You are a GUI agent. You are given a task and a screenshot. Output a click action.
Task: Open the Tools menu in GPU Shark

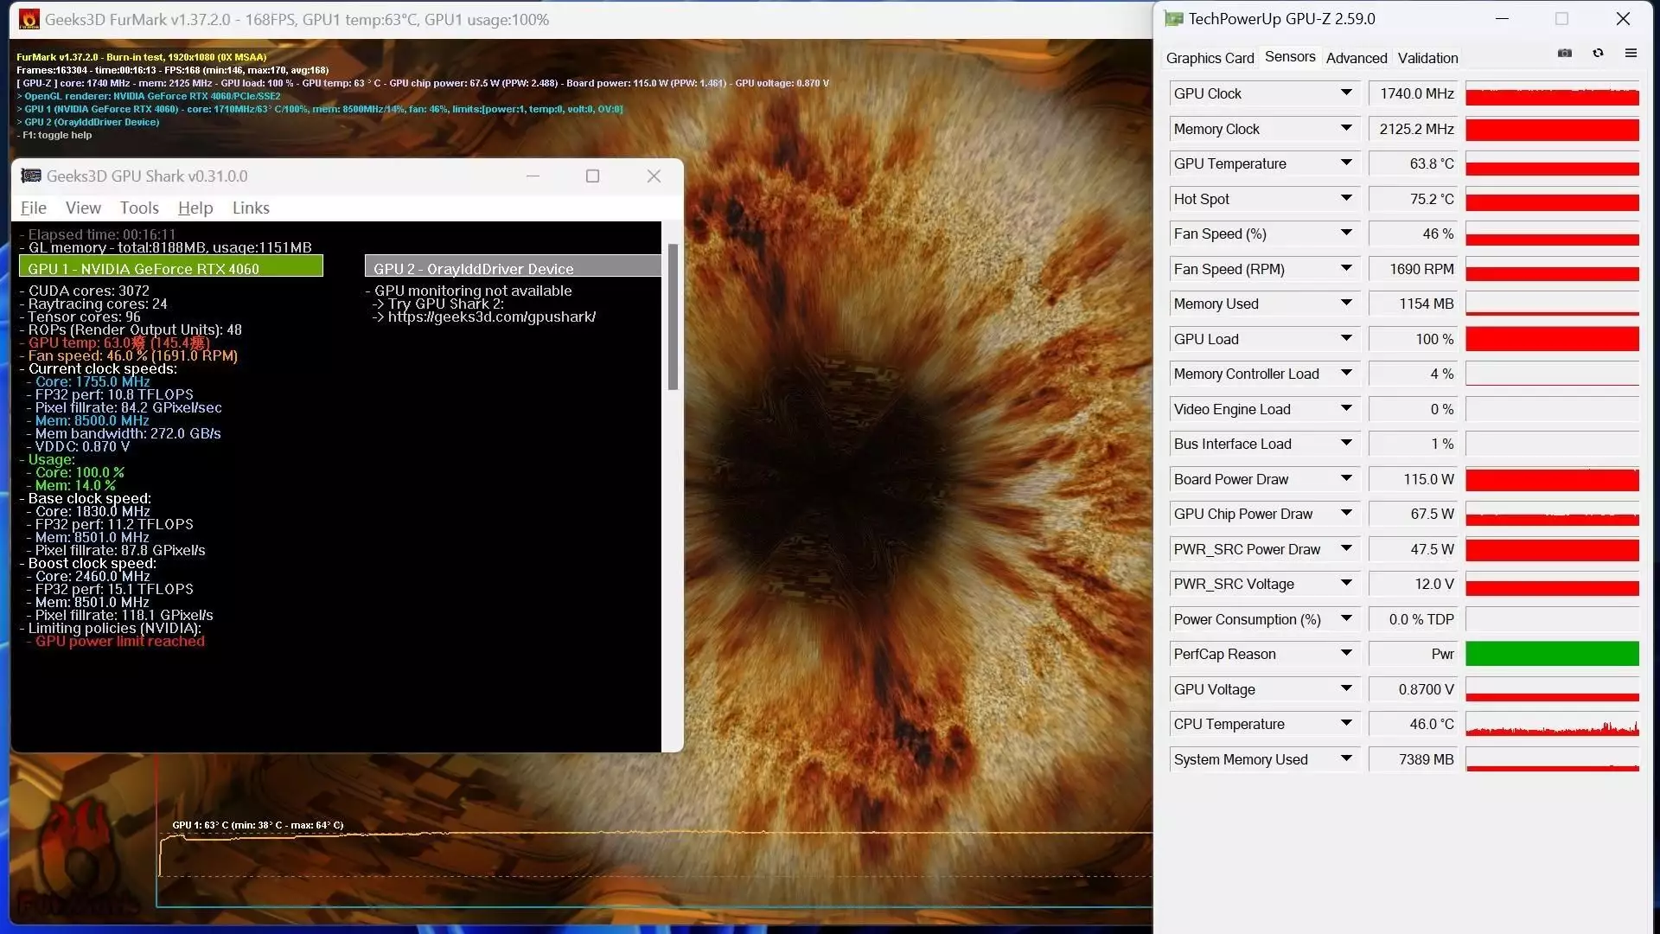tap(139, 208)
